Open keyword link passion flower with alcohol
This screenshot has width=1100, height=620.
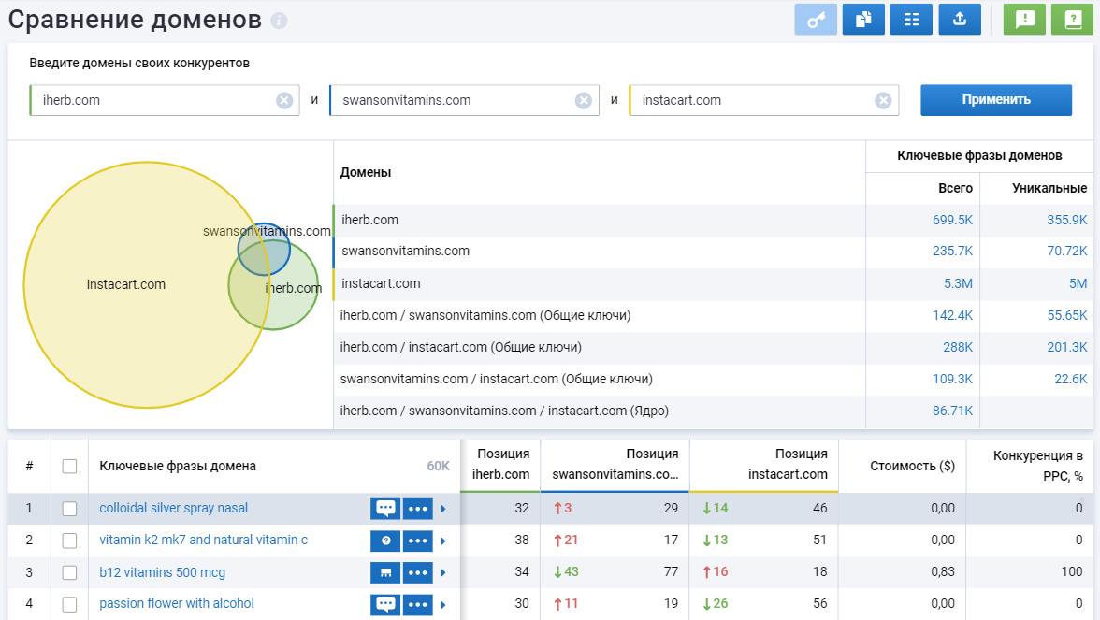(x=177, y=603)
